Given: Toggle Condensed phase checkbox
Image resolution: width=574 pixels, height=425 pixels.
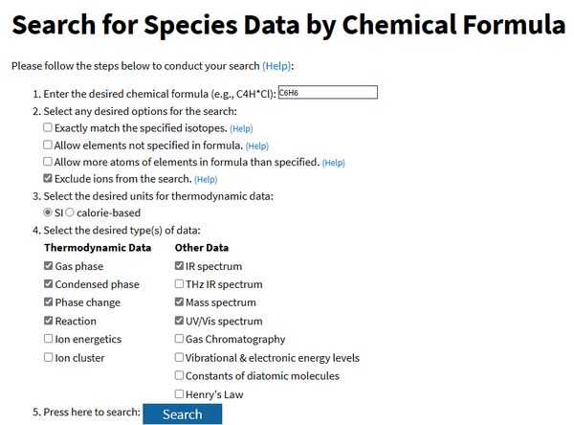Looking at the screenshot, I should pos(49,284).
